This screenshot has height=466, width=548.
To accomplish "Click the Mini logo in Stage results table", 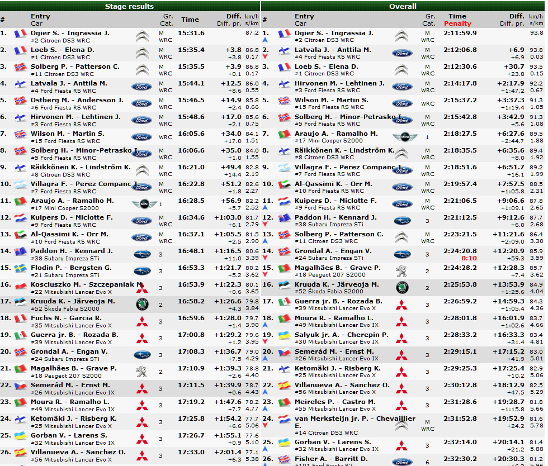I will [142, 205].
